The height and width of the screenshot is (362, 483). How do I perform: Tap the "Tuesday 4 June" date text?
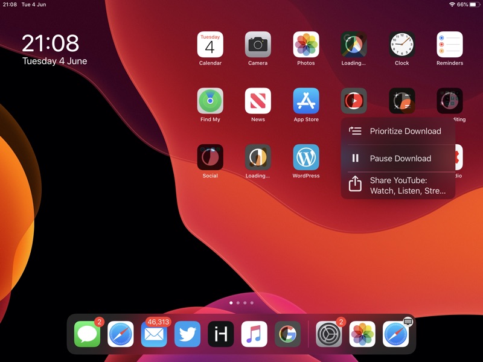pyautogui.click(x=54, y=61)
